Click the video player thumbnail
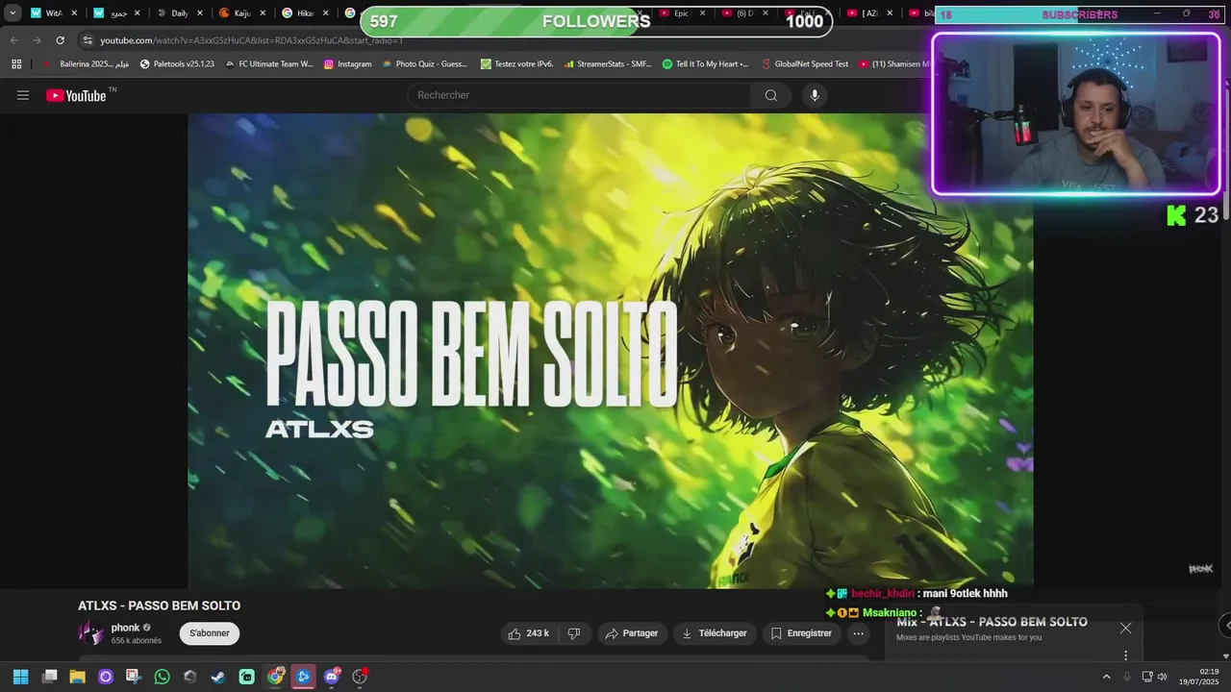This screenshot has height=692, width=1231. point(611,351)
